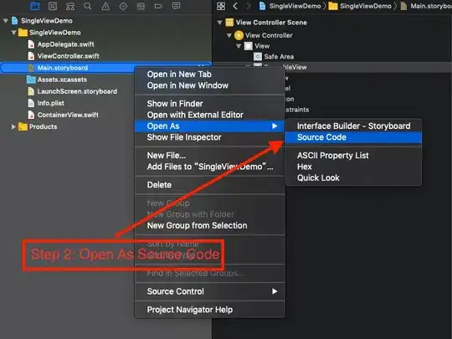
Task: Open the Test navigator diamond icon
Action: point(123,6)
